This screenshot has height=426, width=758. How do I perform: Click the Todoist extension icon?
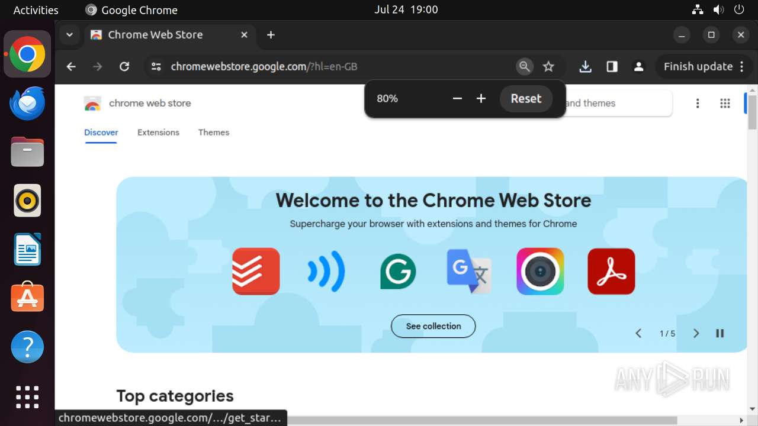(256, 271)
